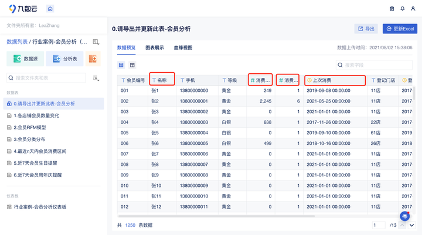Image resolution: width=422 pixels, height=235 pixels.
Task: Open table 2.会员RFM模型
Action: [x=53, y=127]
